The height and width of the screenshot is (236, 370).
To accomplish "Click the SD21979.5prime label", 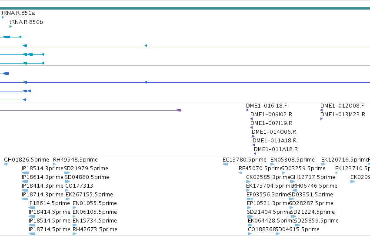I will 86,169.
